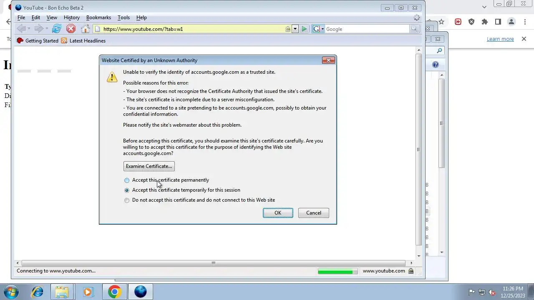Open Windows Media Player on taskbar
Image resolution: width=534 pixels, height=300 pixels.
[88, 292]
